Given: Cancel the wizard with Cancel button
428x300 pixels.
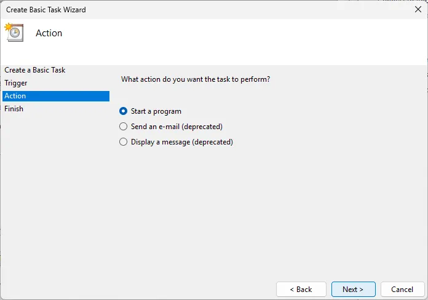Looking at the screenshot, I should (402, 290).
